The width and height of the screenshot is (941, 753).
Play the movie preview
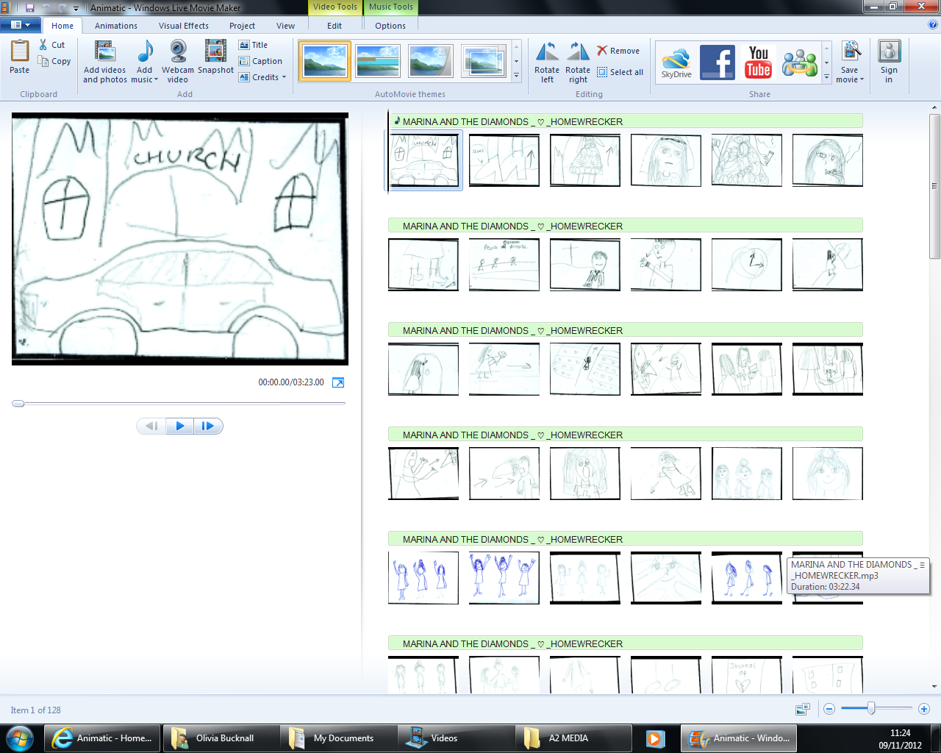point(180,426)
